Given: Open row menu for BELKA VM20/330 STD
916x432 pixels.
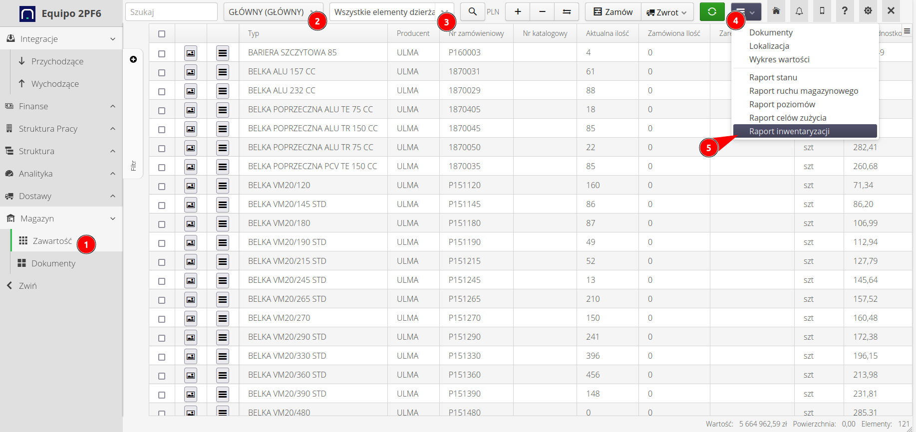Looking at the screenshot, I should [223, 356].
